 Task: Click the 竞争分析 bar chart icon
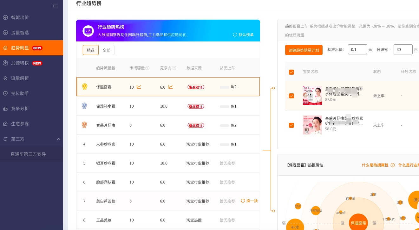click(x=5, y=109)
